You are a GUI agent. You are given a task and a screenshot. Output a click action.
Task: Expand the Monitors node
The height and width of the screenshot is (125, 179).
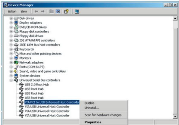11,58
